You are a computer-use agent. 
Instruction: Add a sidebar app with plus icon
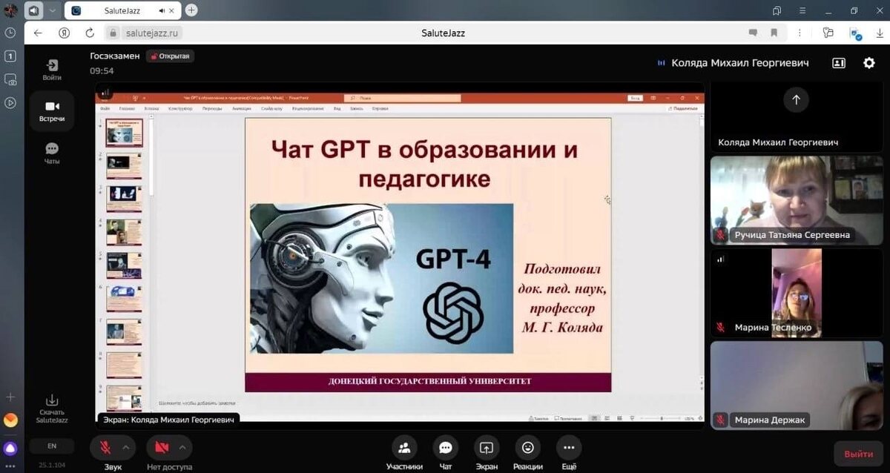coord(10,397)
